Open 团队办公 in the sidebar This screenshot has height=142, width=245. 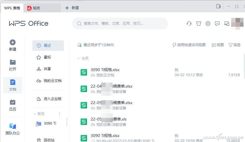point(12,129)
